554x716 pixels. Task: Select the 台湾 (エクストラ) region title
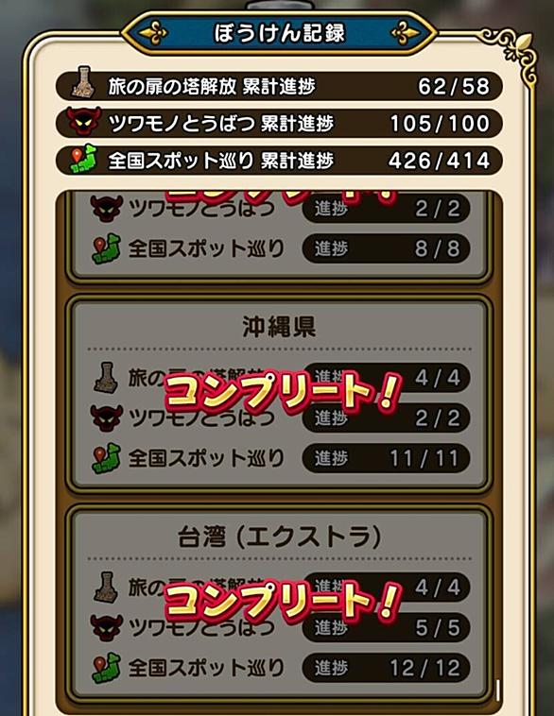[x=279, y=537]
